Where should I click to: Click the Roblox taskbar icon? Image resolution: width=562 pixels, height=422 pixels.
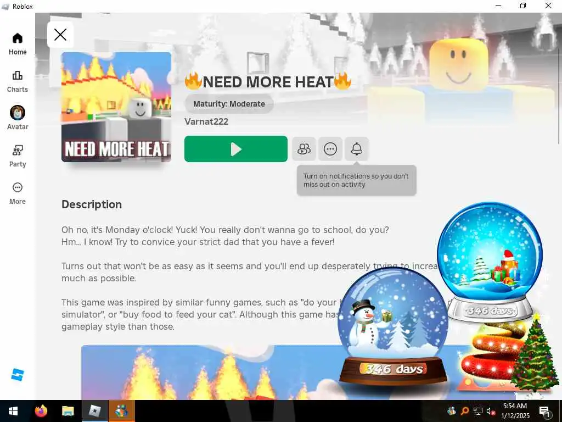pos(95,411)
